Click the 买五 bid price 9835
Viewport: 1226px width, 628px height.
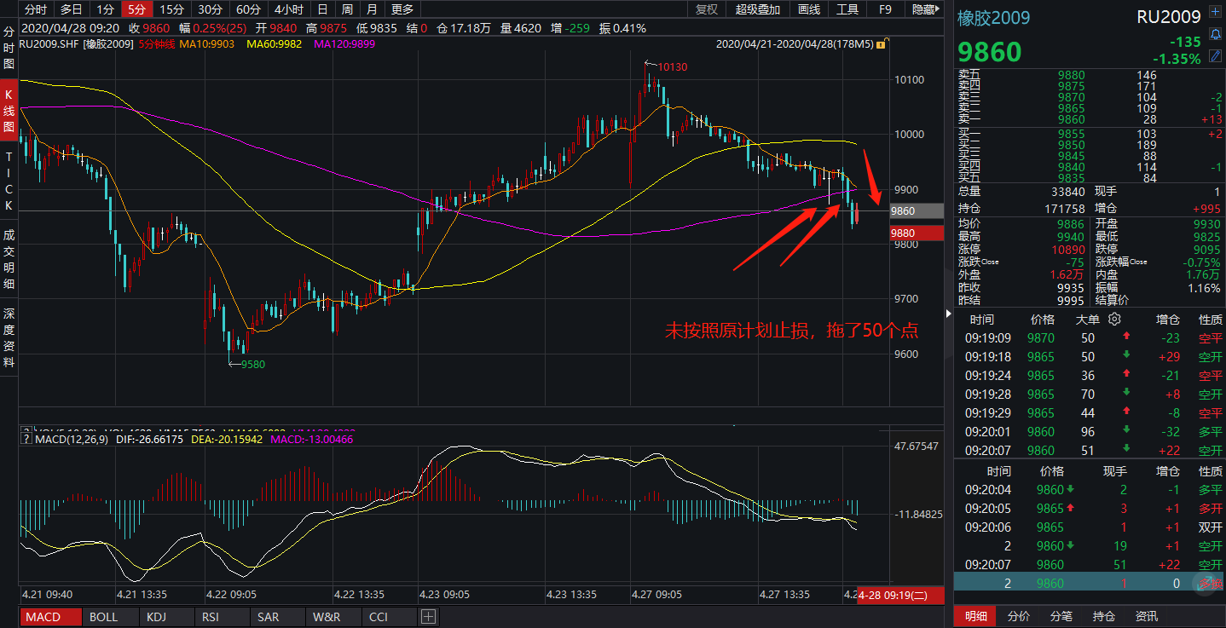click(1071, 177)
